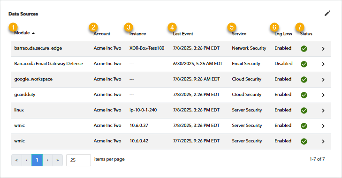The image size is (342, 178).
Task: Click the 10.6.0.37 instance cell
Action: 139,126
